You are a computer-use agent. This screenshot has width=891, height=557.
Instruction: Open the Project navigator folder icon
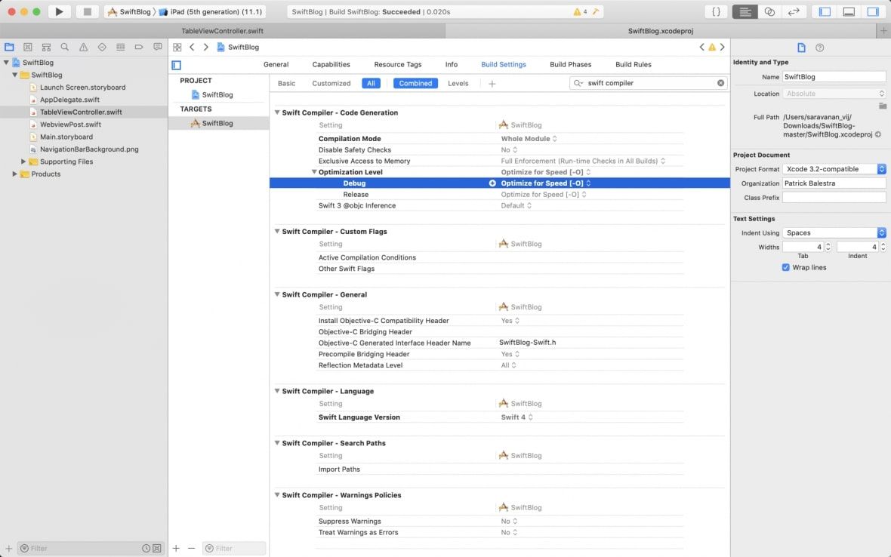tap(9, 47)
